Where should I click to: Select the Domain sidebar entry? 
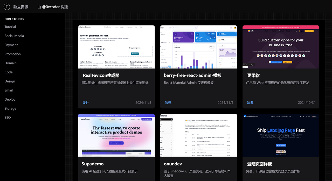click(10, 63)
